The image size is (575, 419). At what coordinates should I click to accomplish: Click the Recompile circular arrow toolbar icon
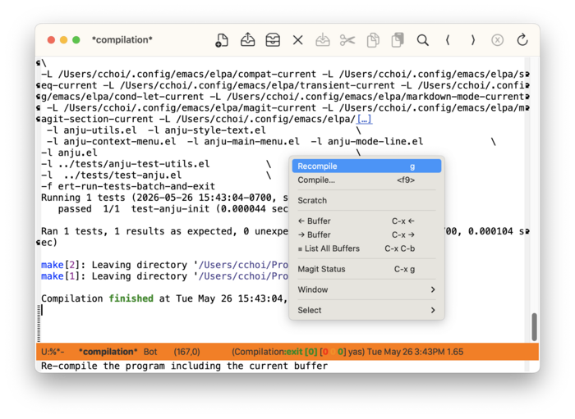click(522, 39)
